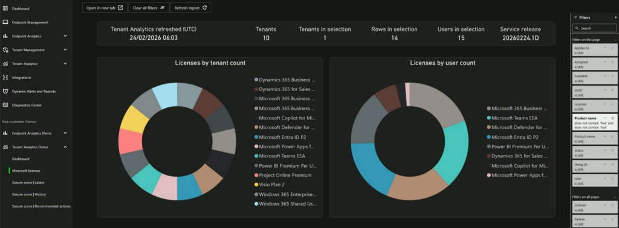Expand the Endpoint Analytics sidebar menu
This screenshot has width=619, height=228.
click(x=65, y=36)
